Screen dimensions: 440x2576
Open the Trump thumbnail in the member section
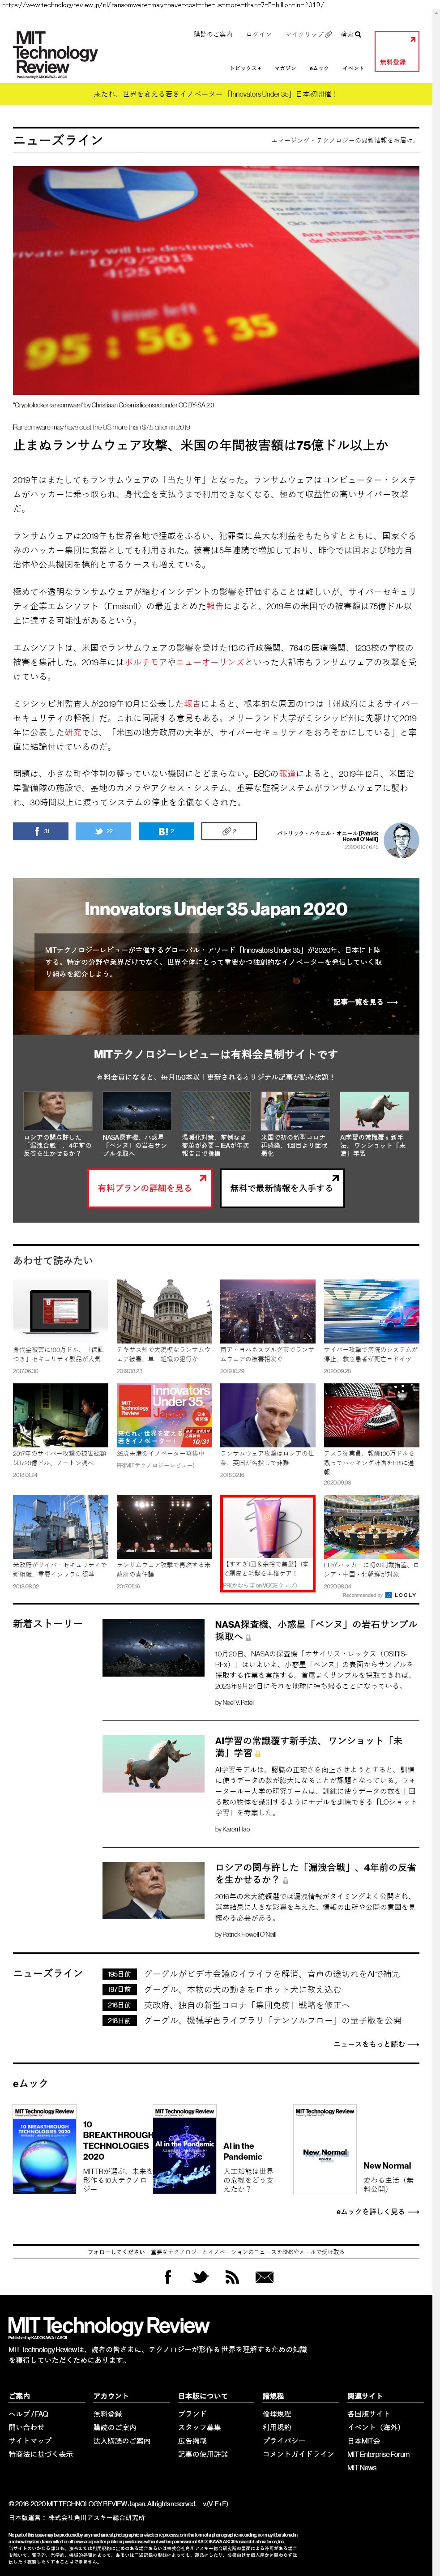(58, 1111)
